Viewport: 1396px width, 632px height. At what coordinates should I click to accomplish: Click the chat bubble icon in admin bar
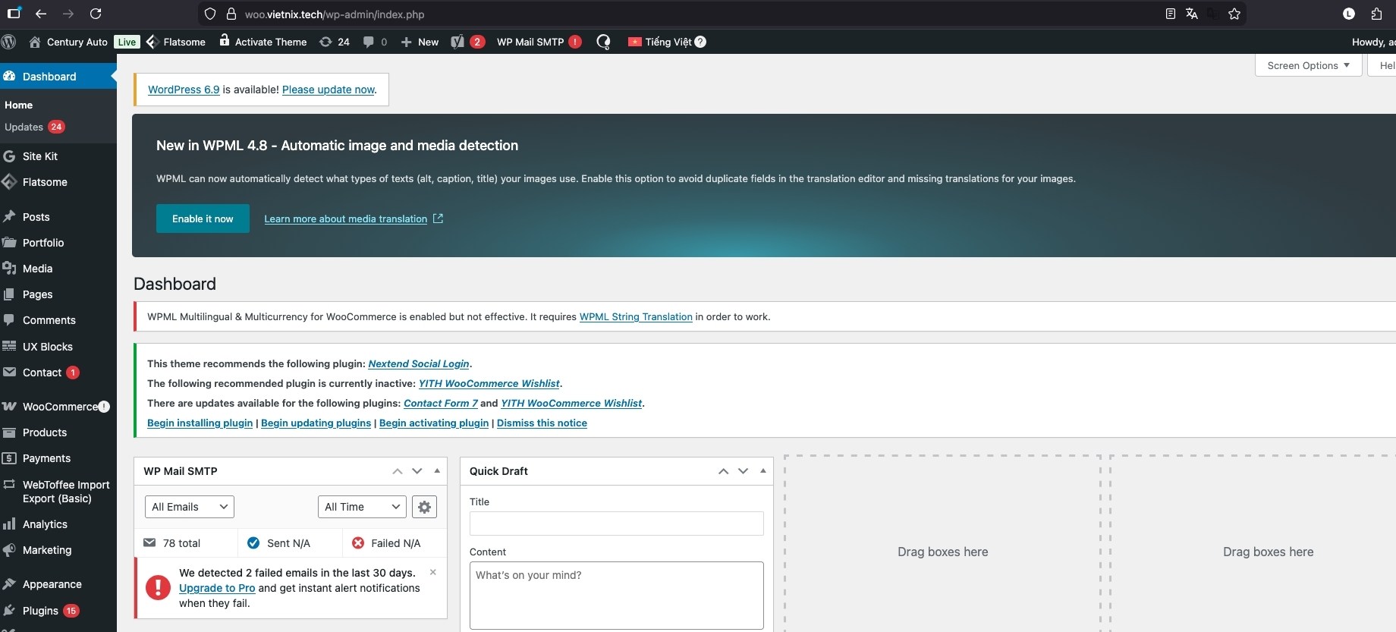coord(603,42)
